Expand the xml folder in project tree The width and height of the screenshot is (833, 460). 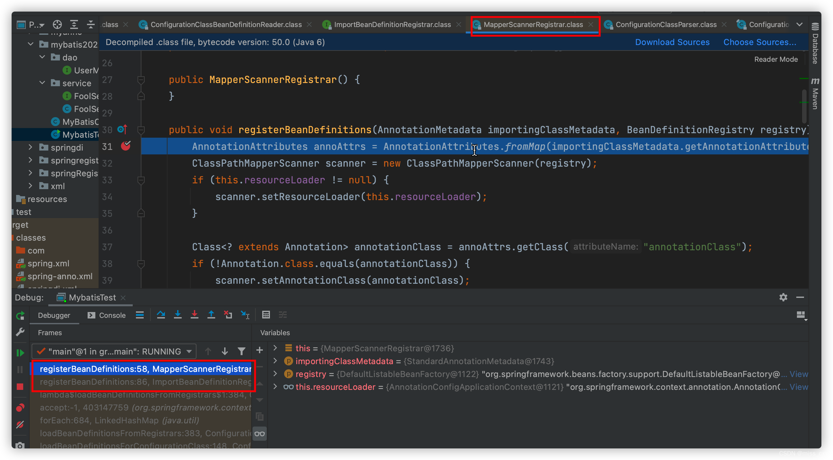click(x=30, y=186)
